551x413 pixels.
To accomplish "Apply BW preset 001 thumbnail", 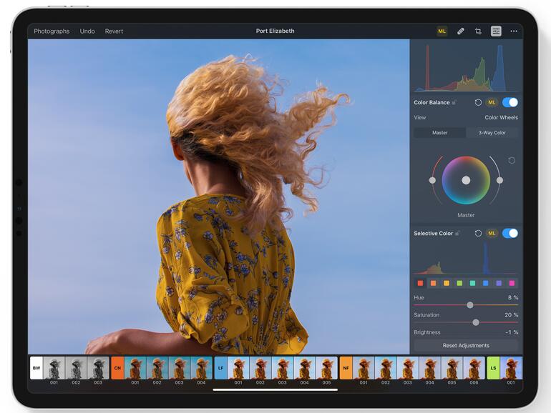I will click(54, 368).
